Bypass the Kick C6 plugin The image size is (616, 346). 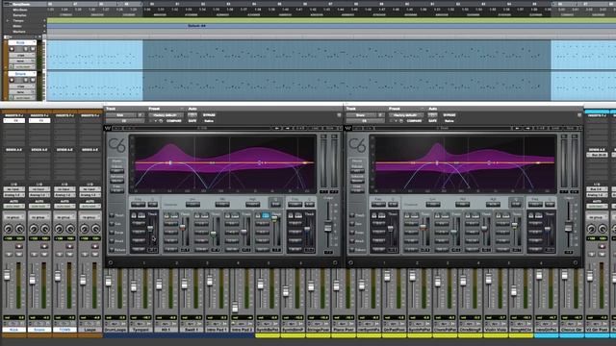coord(209,115)
